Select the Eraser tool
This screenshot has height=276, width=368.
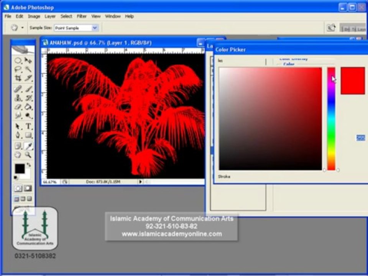point(18,107)
